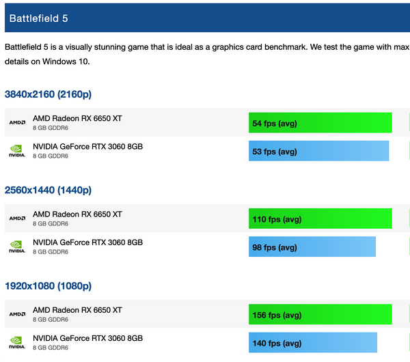The height and width of the screenshot is (362, 410).
Task: Click the 98 fps blue bar
Action: point(312,247)
